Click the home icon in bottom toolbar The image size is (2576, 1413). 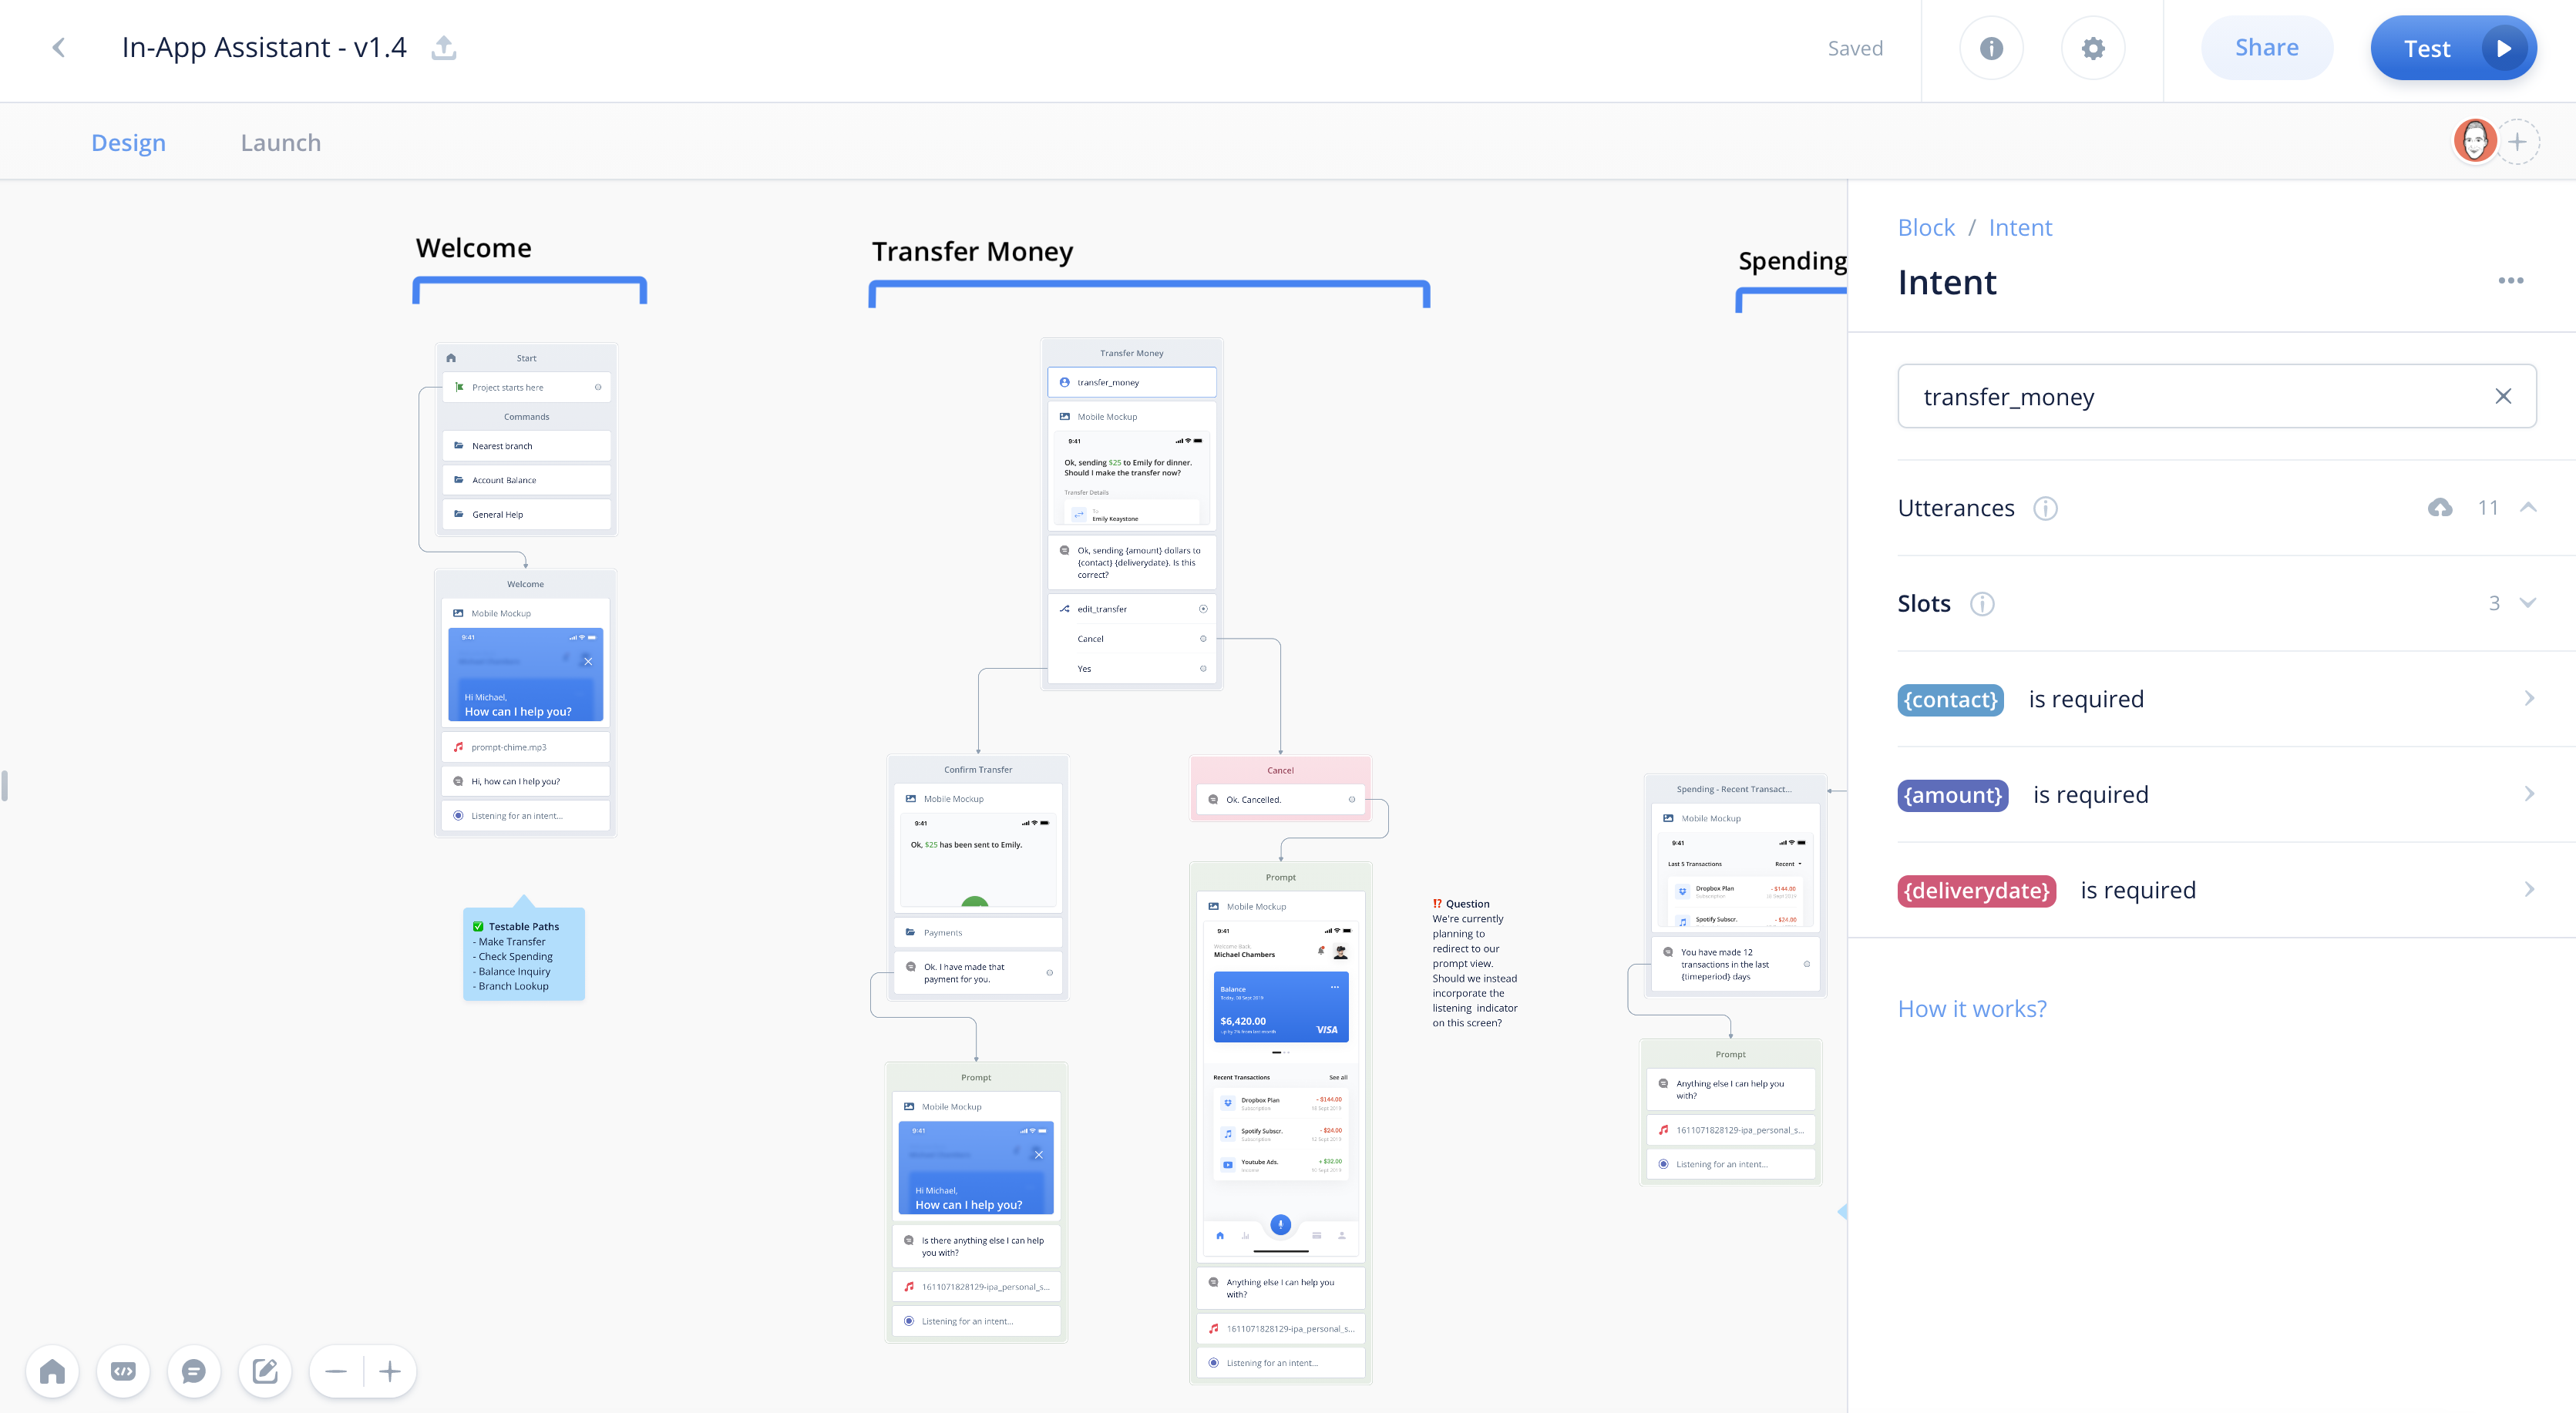pos(52,1371)
